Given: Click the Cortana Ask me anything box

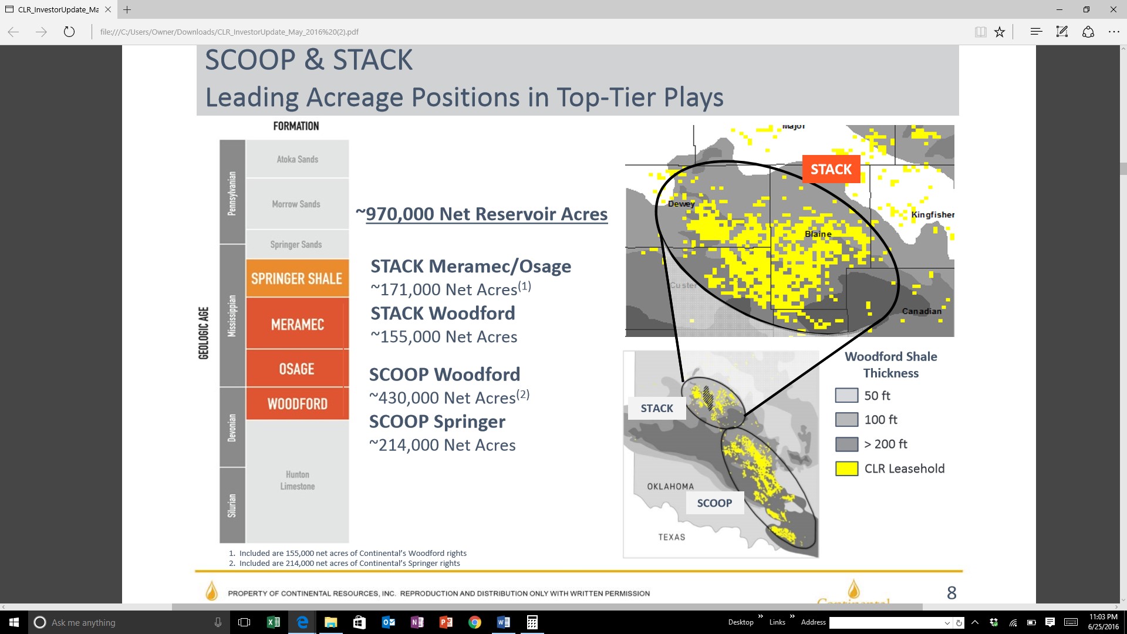Looking at the screenshot, I should (127, 622).
